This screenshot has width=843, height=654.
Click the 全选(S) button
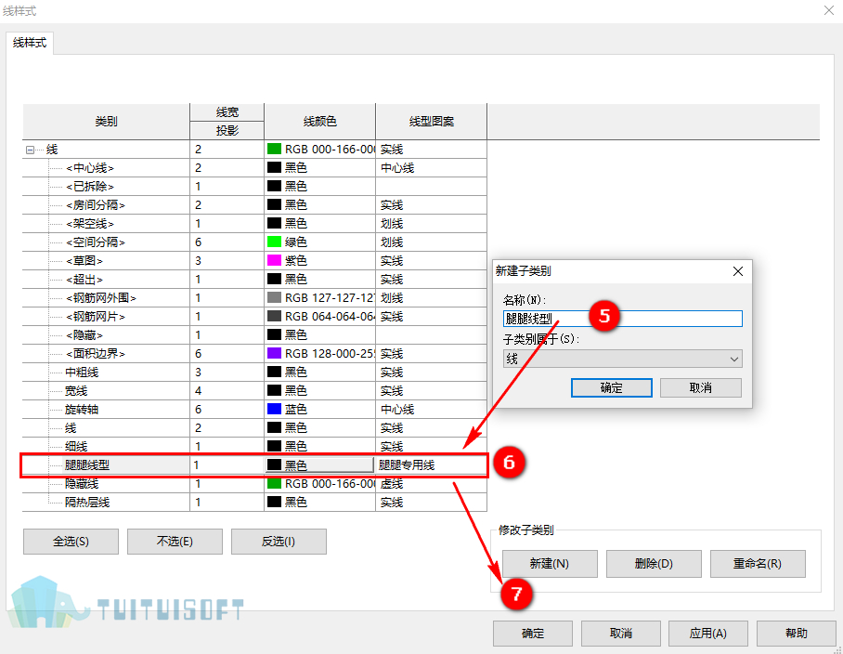(x=71, y=541)
